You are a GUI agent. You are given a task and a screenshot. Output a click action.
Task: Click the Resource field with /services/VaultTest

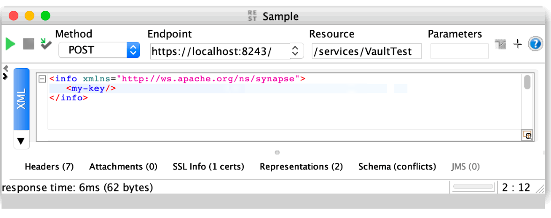coord(366,51)
